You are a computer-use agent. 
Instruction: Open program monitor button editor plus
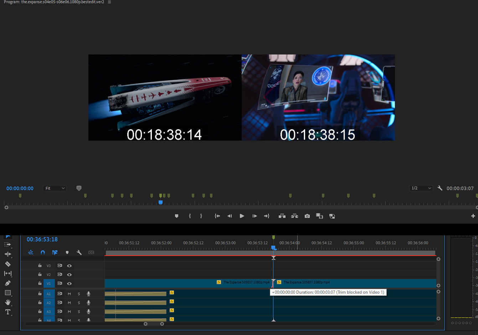[473, 216]
